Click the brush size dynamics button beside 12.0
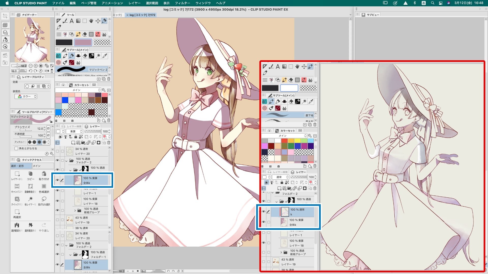 pos(48,129)
